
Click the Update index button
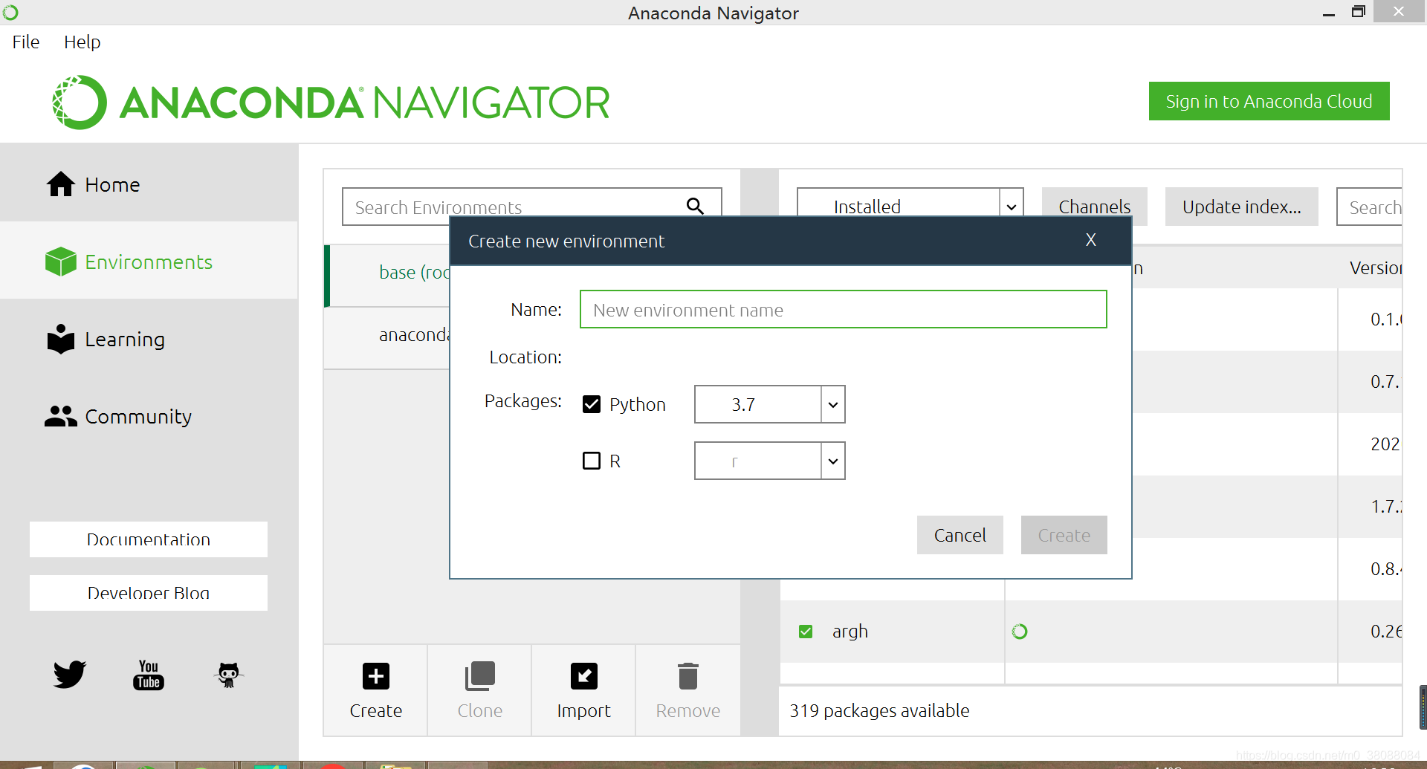click(1242, 207)
